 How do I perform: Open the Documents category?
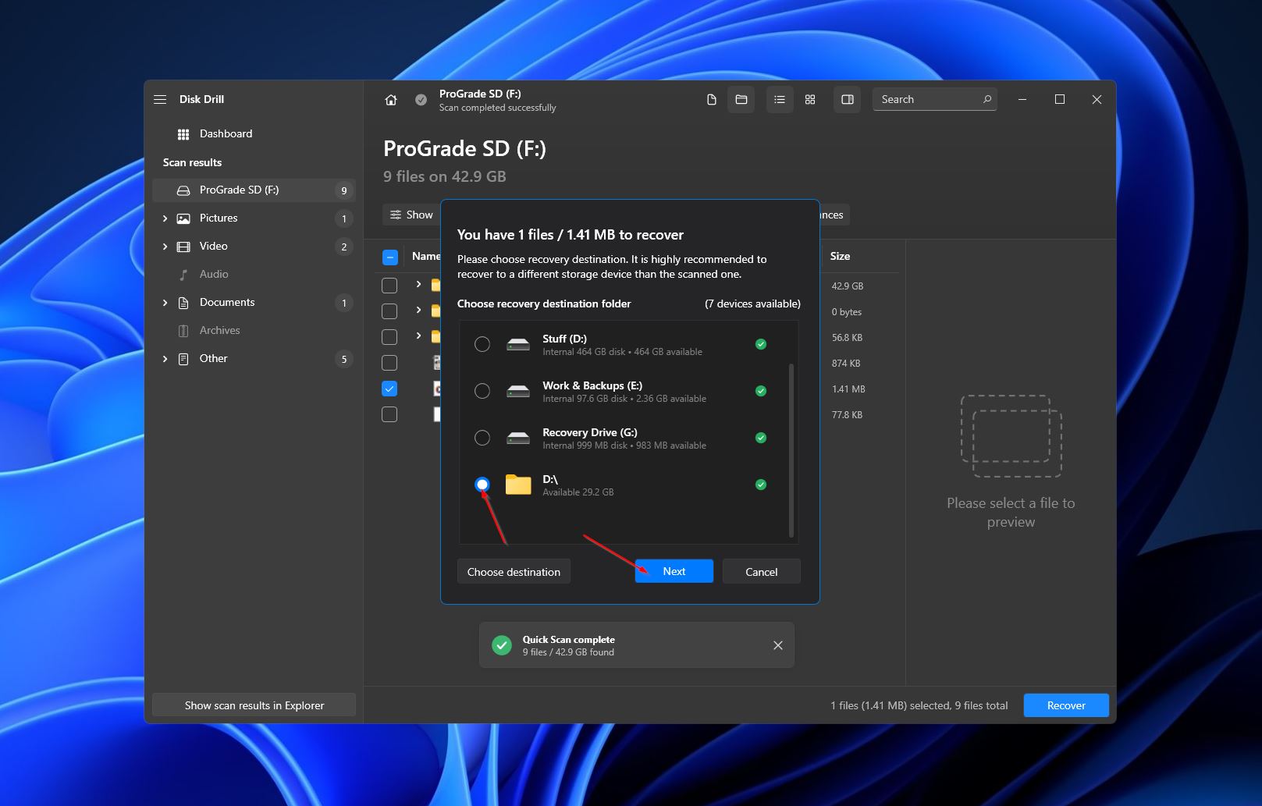254,302
